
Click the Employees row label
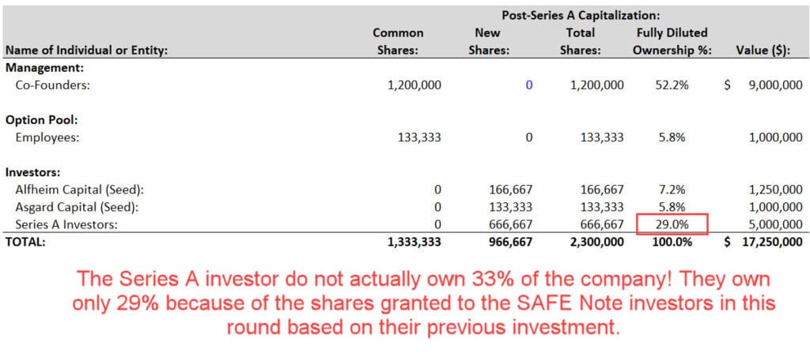[46, 137]
